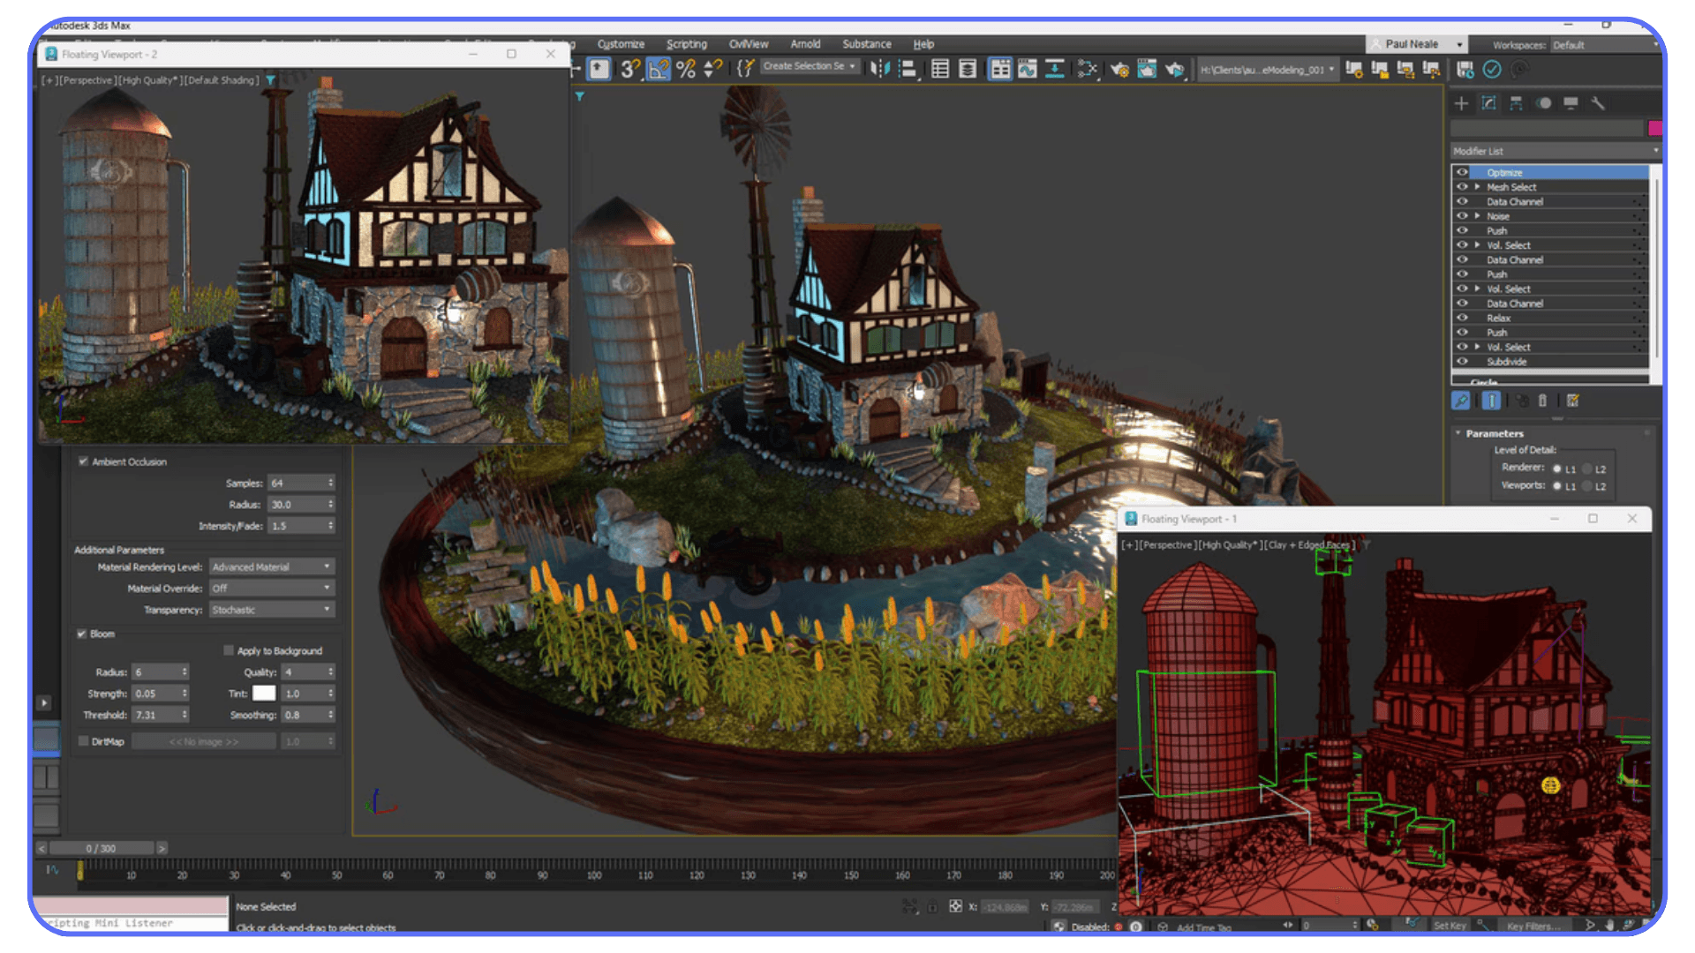Select the Snaps Toggle 3D icon

click(x=629, y=69)
